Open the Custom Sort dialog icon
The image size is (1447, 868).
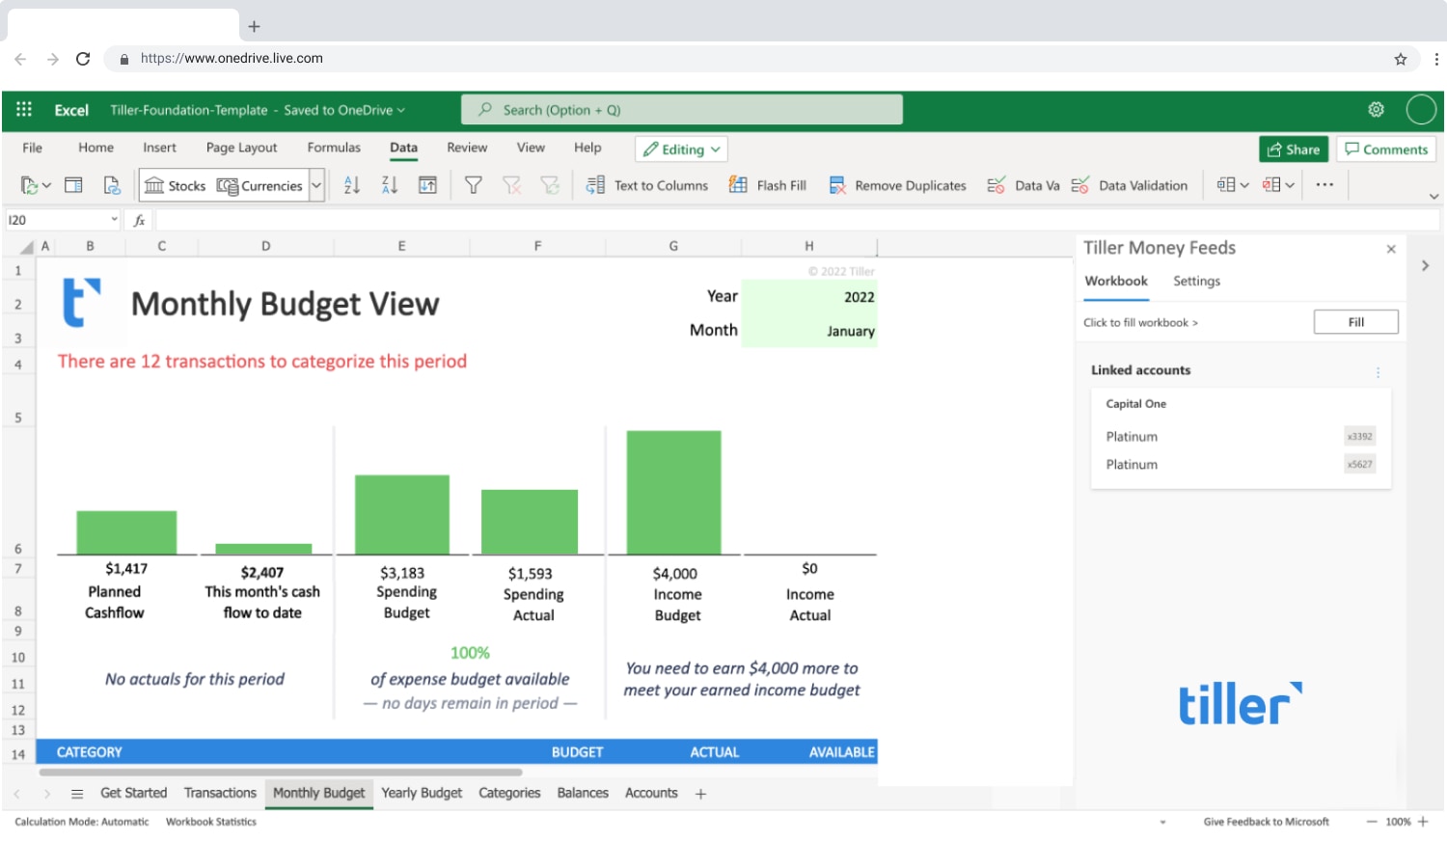[x=427, y=185]
